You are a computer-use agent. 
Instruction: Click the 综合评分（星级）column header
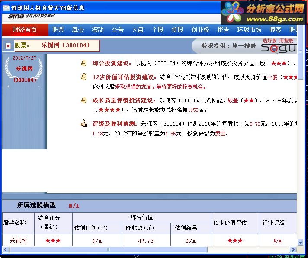coord(49,222)
